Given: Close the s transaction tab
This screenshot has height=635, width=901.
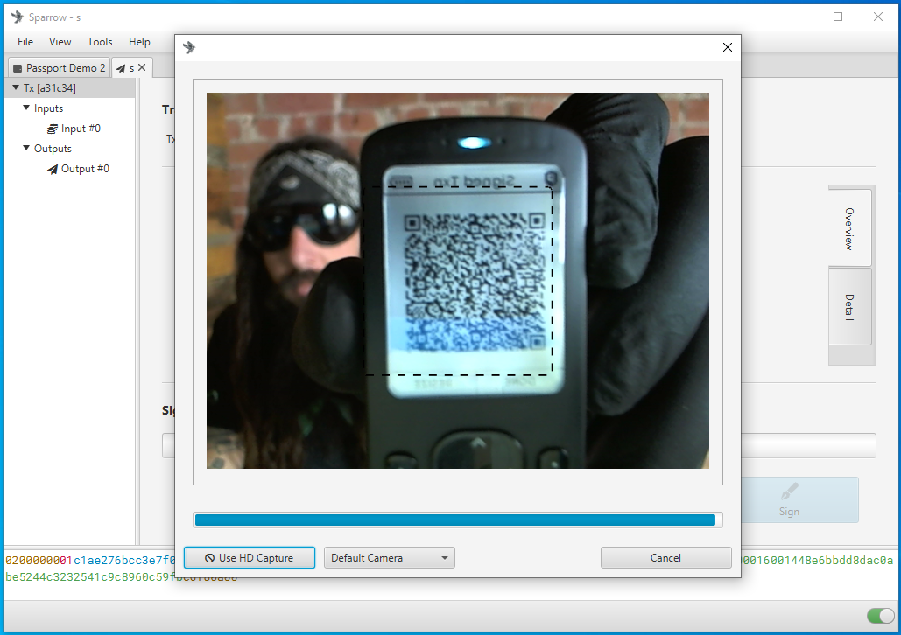Looking at the screenshot, I should pyautogui.click(x=142, y=67).
